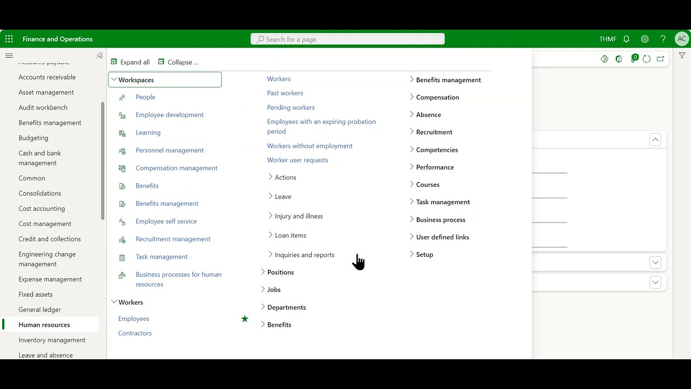The height and width of the screenshot is (389, 691).
Task: Open the app launcher waffle icon
Action: (9, 39)
